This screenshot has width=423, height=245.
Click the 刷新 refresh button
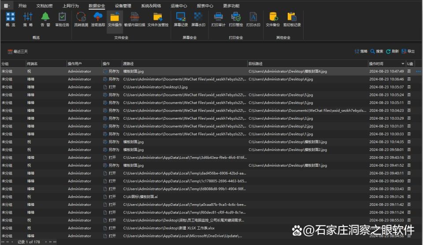392,51
